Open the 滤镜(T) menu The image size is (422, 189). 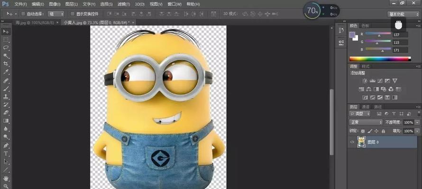coord(124,4)
